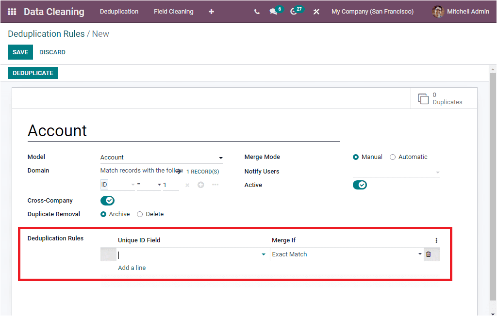Screen dimensions: 497x316
Task: Click the scrollbar up arrow
Action: 492,69
